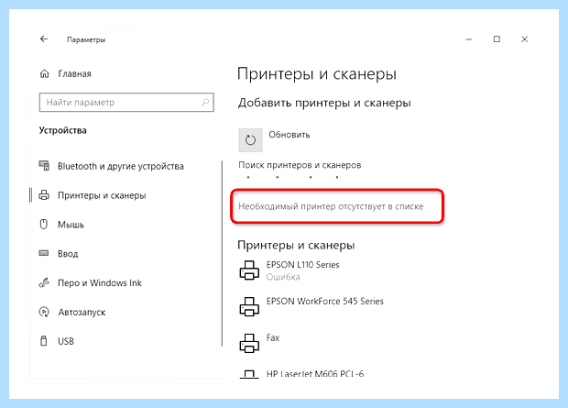Screen dimensions: 568x408
Task: Minimize the Параметры window
Action: click(469, 39)
